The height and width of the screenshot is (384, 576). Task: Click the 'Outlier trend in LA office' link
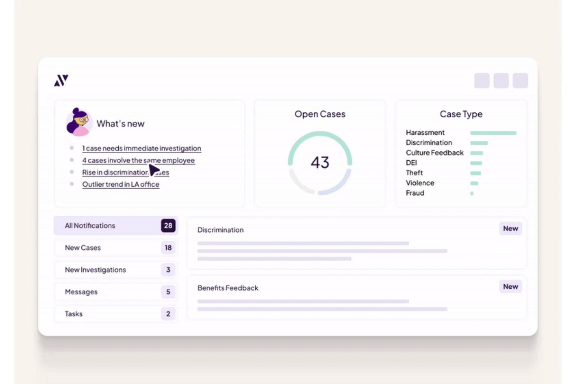[121, 184]
